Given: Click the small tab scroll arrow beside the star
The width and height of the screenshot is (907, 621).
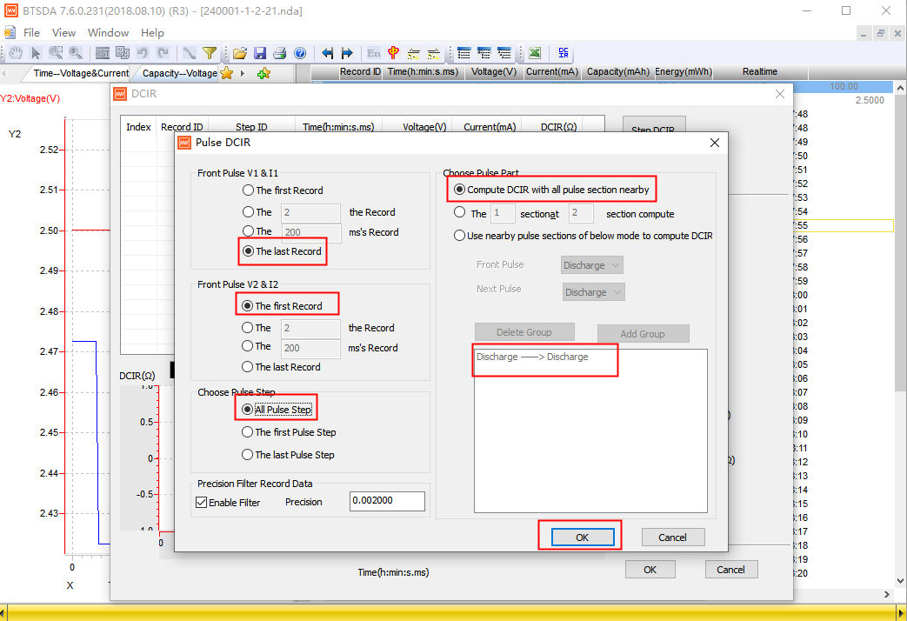Looking at the screenshot, I should click(x=243, y=74).
